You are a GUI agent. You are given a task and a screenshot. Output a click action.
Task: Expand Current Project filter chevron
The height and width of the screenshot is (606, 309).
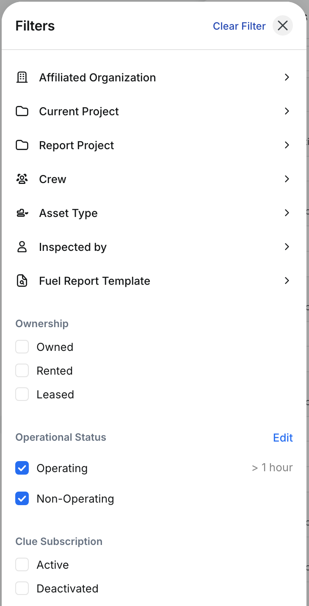click(287, 111)
